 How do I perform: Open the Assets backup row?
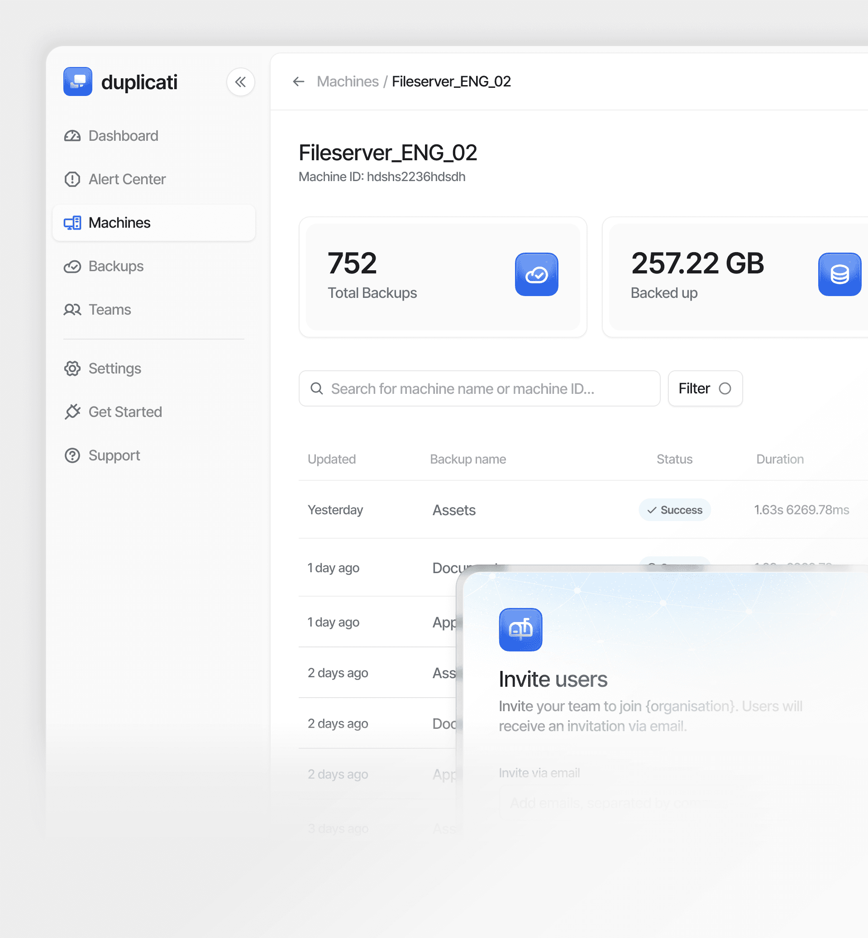point(583,510)
